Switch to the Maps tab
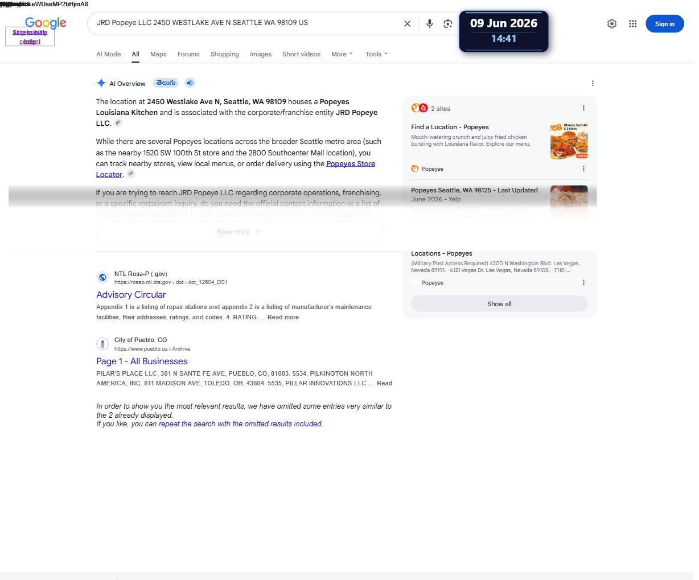 pyautogui.click(x=158, y=54)
